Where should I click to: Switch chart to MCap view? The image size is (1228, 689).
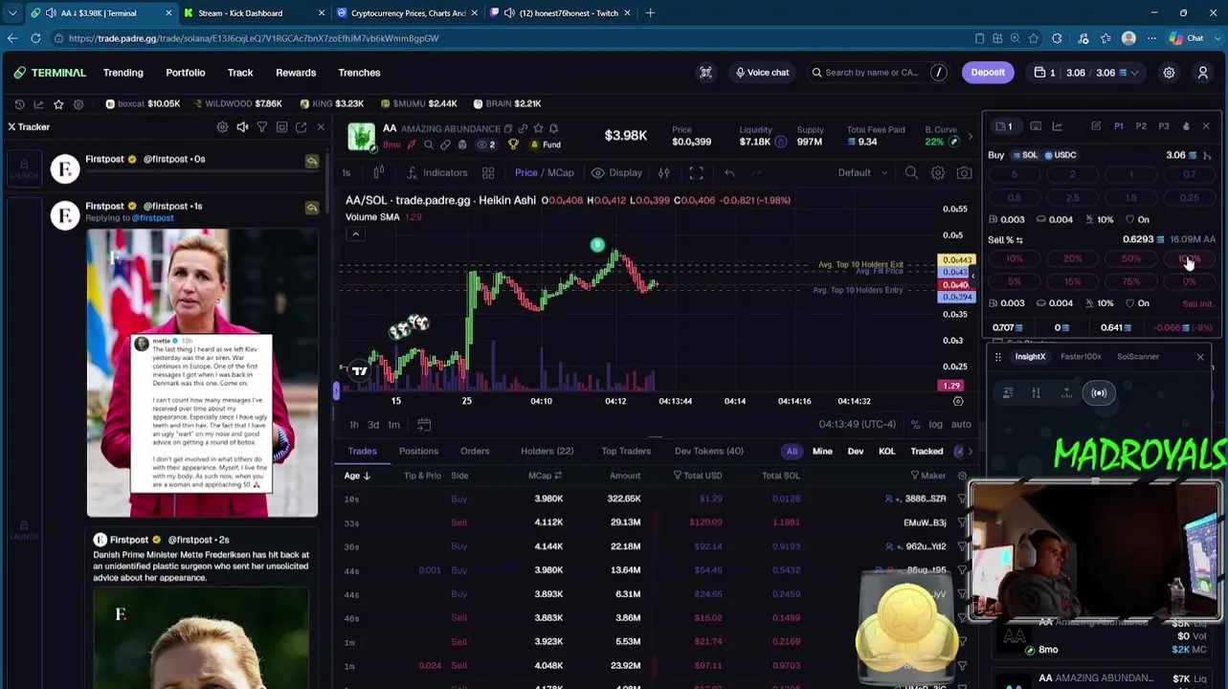561,173
